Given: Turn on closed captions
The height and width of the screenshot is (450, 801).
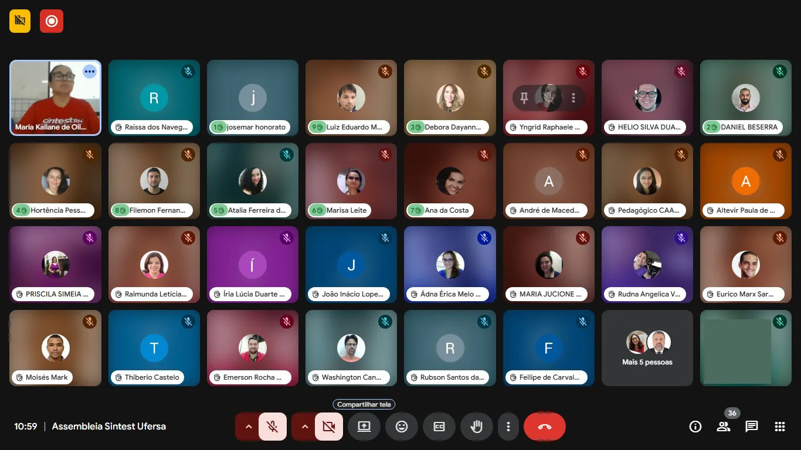Looking at the screenshot, I should (439, 427).
